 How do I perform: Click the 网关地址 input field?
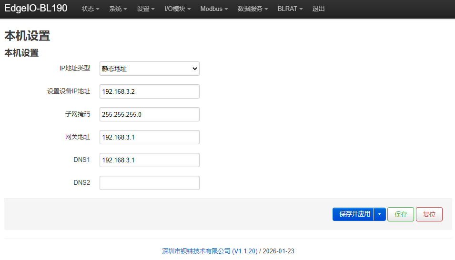[x=150, y=137]
